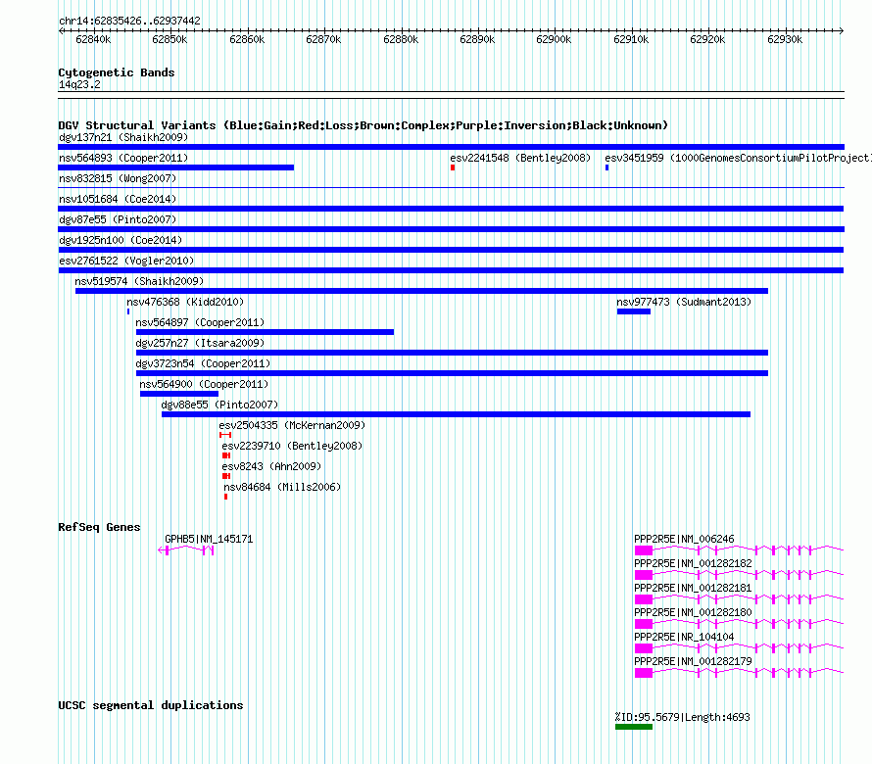
Task: Click the DGV Structural Variants track title
Action: click(x=363, y=125)
